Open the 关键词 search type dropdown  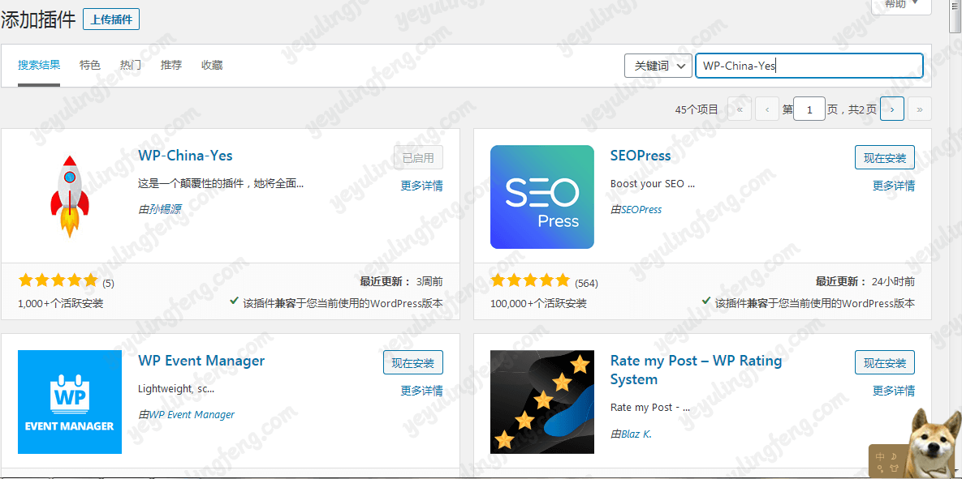(x=658, y=66)
